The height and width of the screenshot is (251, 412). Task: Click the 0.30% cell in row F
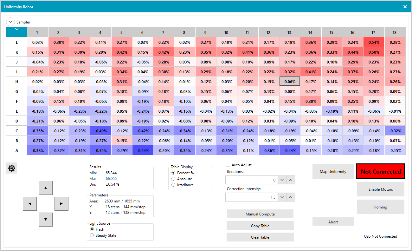pyautogui.click(x=311, y=101)
